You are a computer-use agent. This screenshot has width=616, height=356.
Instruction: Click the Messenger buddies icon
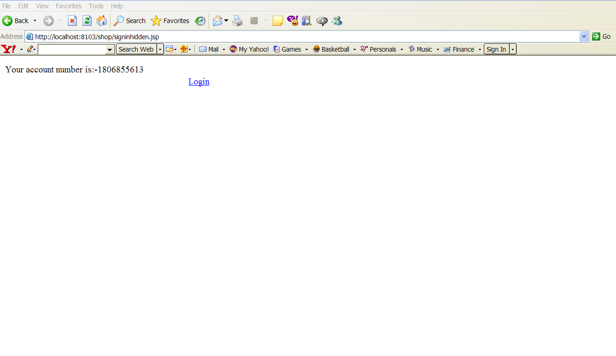click(337, 21)
